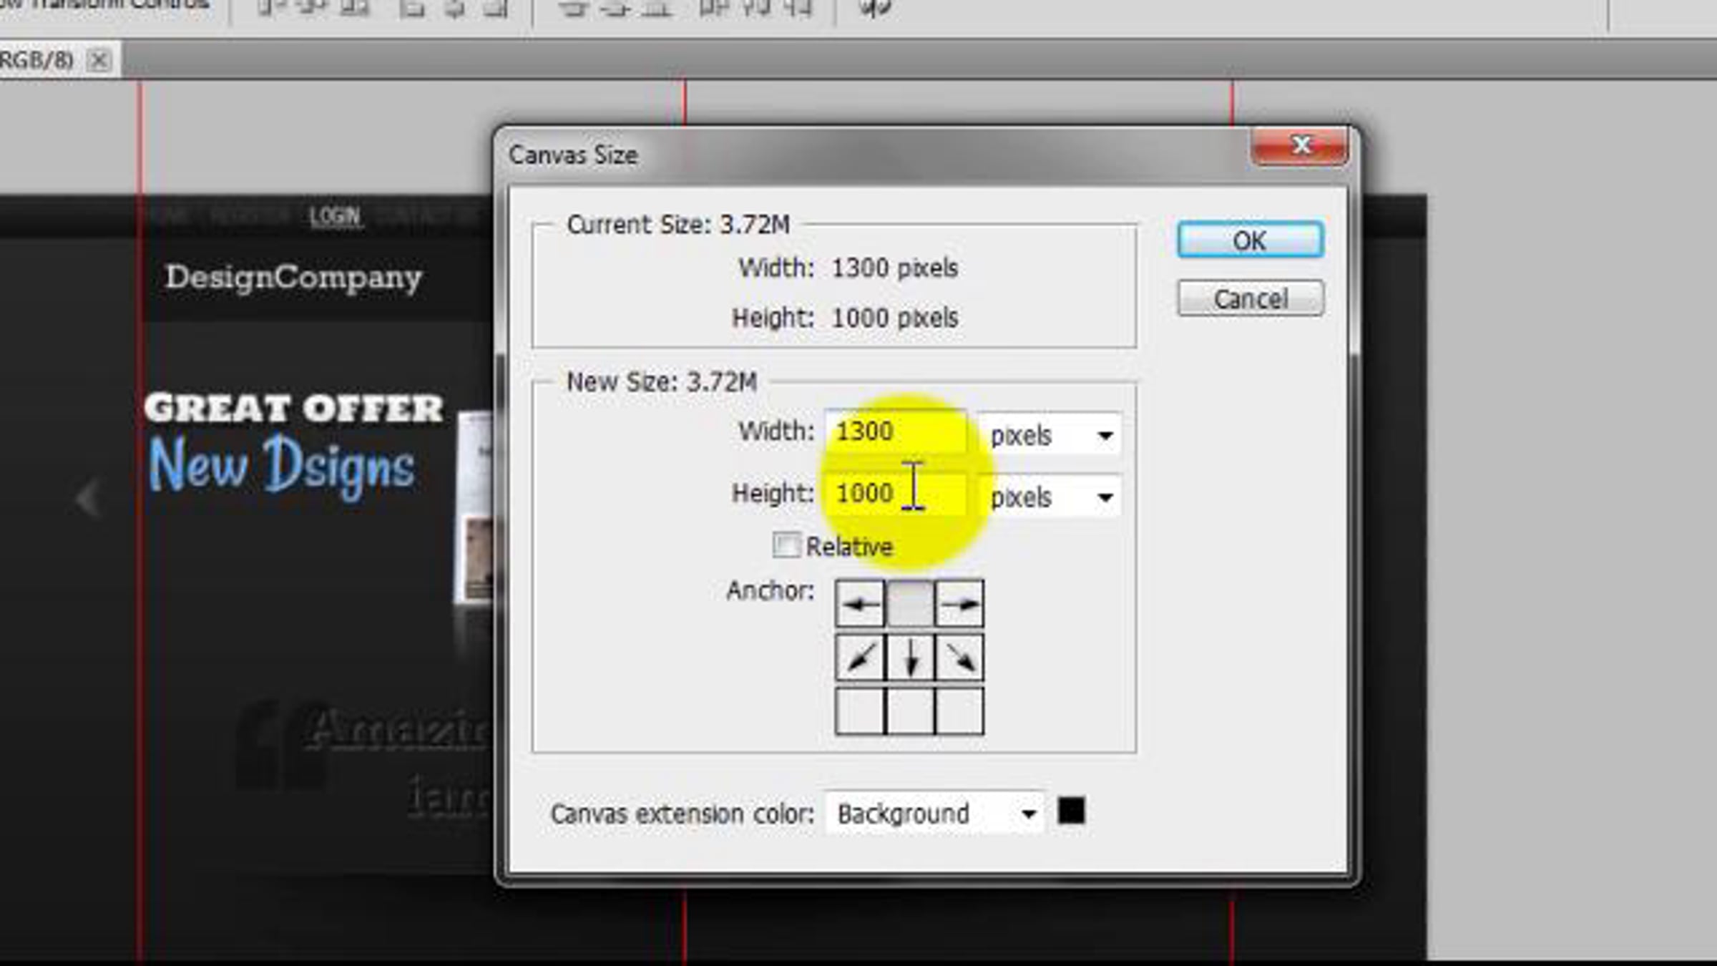Click into the new Width field
The height and width of the screenshot is (966, 1717).
pos(894,431)
